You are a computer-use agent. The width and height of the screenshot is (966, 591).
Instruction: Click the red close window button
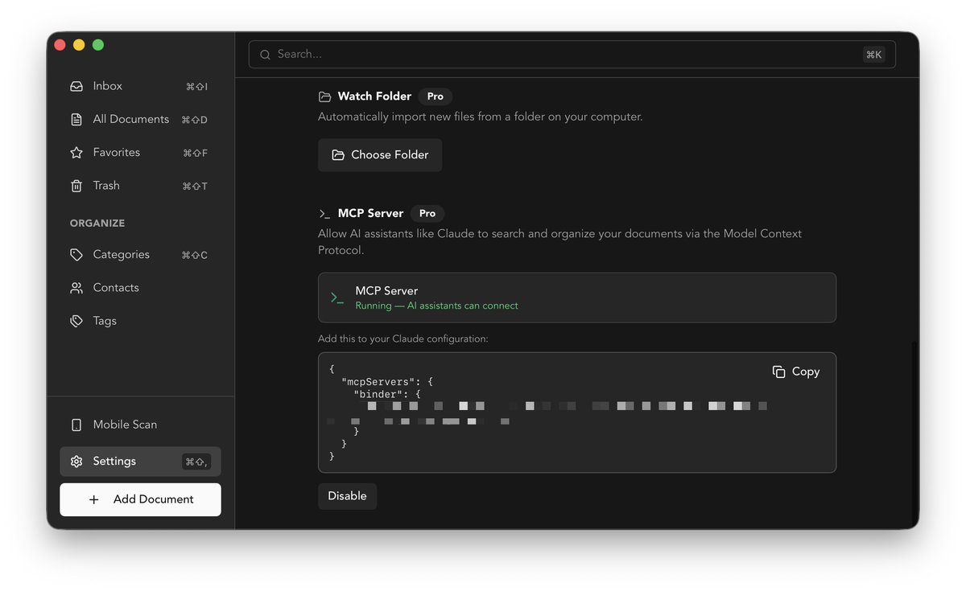click(60, 45)
